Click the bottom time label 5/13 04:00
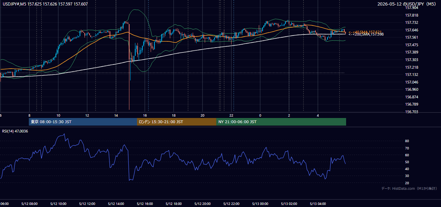This screenshot has width=441, height=207. click(318, 204)
